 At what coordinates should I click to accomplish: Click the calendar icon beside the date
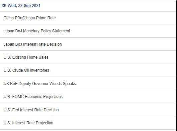pos(4,5)
